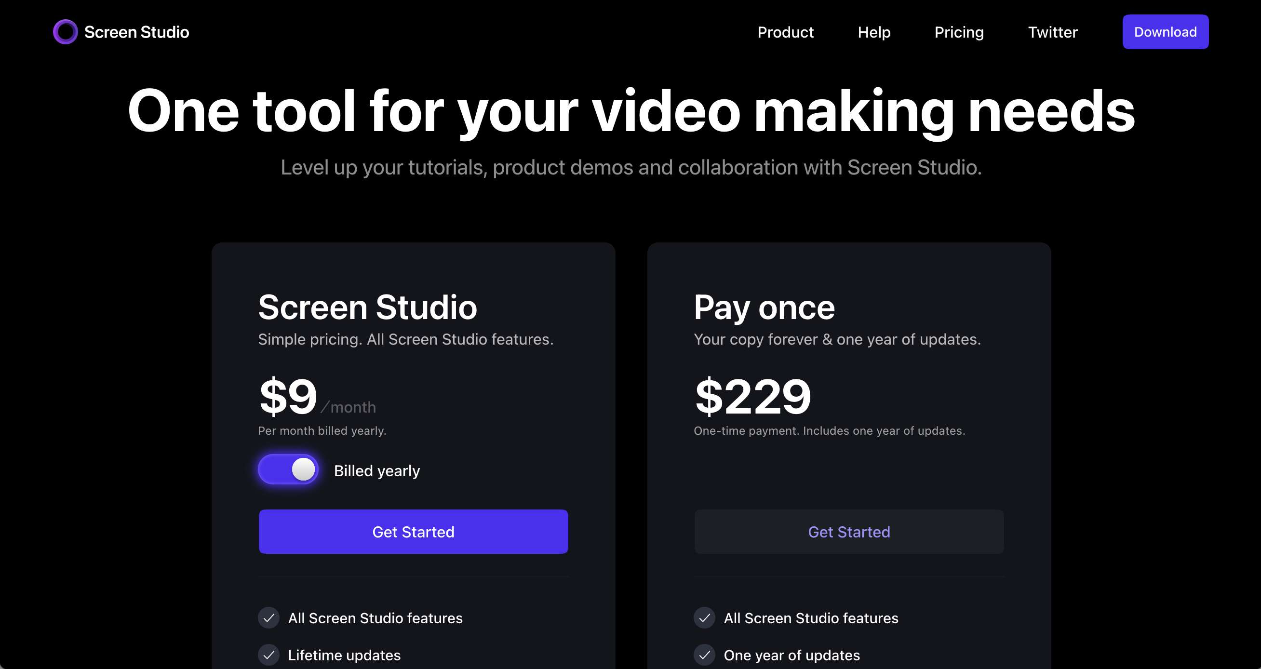The height and width of the screenshot is (669, 1261).
Task: Click checkmark icon beside Pay once All Screen Studio features
Action: (704, 617)
